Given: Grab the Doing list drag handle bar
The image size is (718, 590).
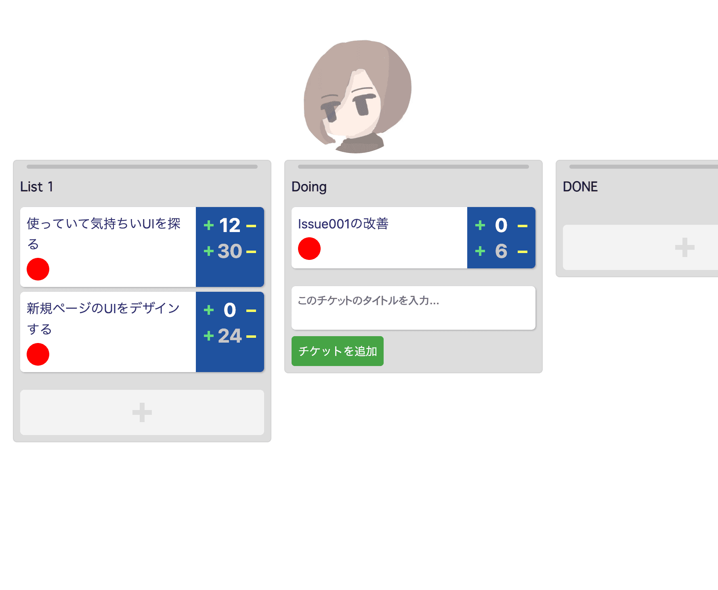Looking at the screenshot, I should [x=414, y=166].
